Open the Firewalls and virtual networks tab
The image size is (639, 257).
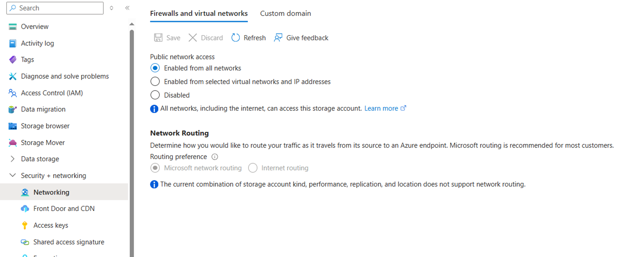(x=199, y=13)
